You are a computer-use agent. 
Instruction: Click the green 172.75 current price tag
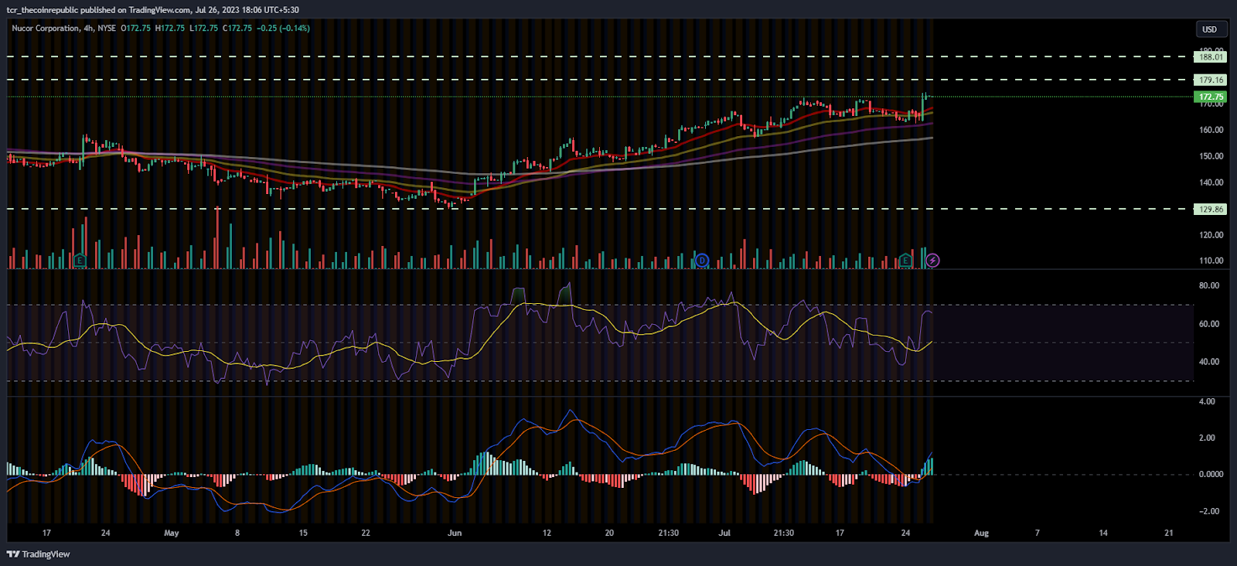click(x=1211, y=97)
